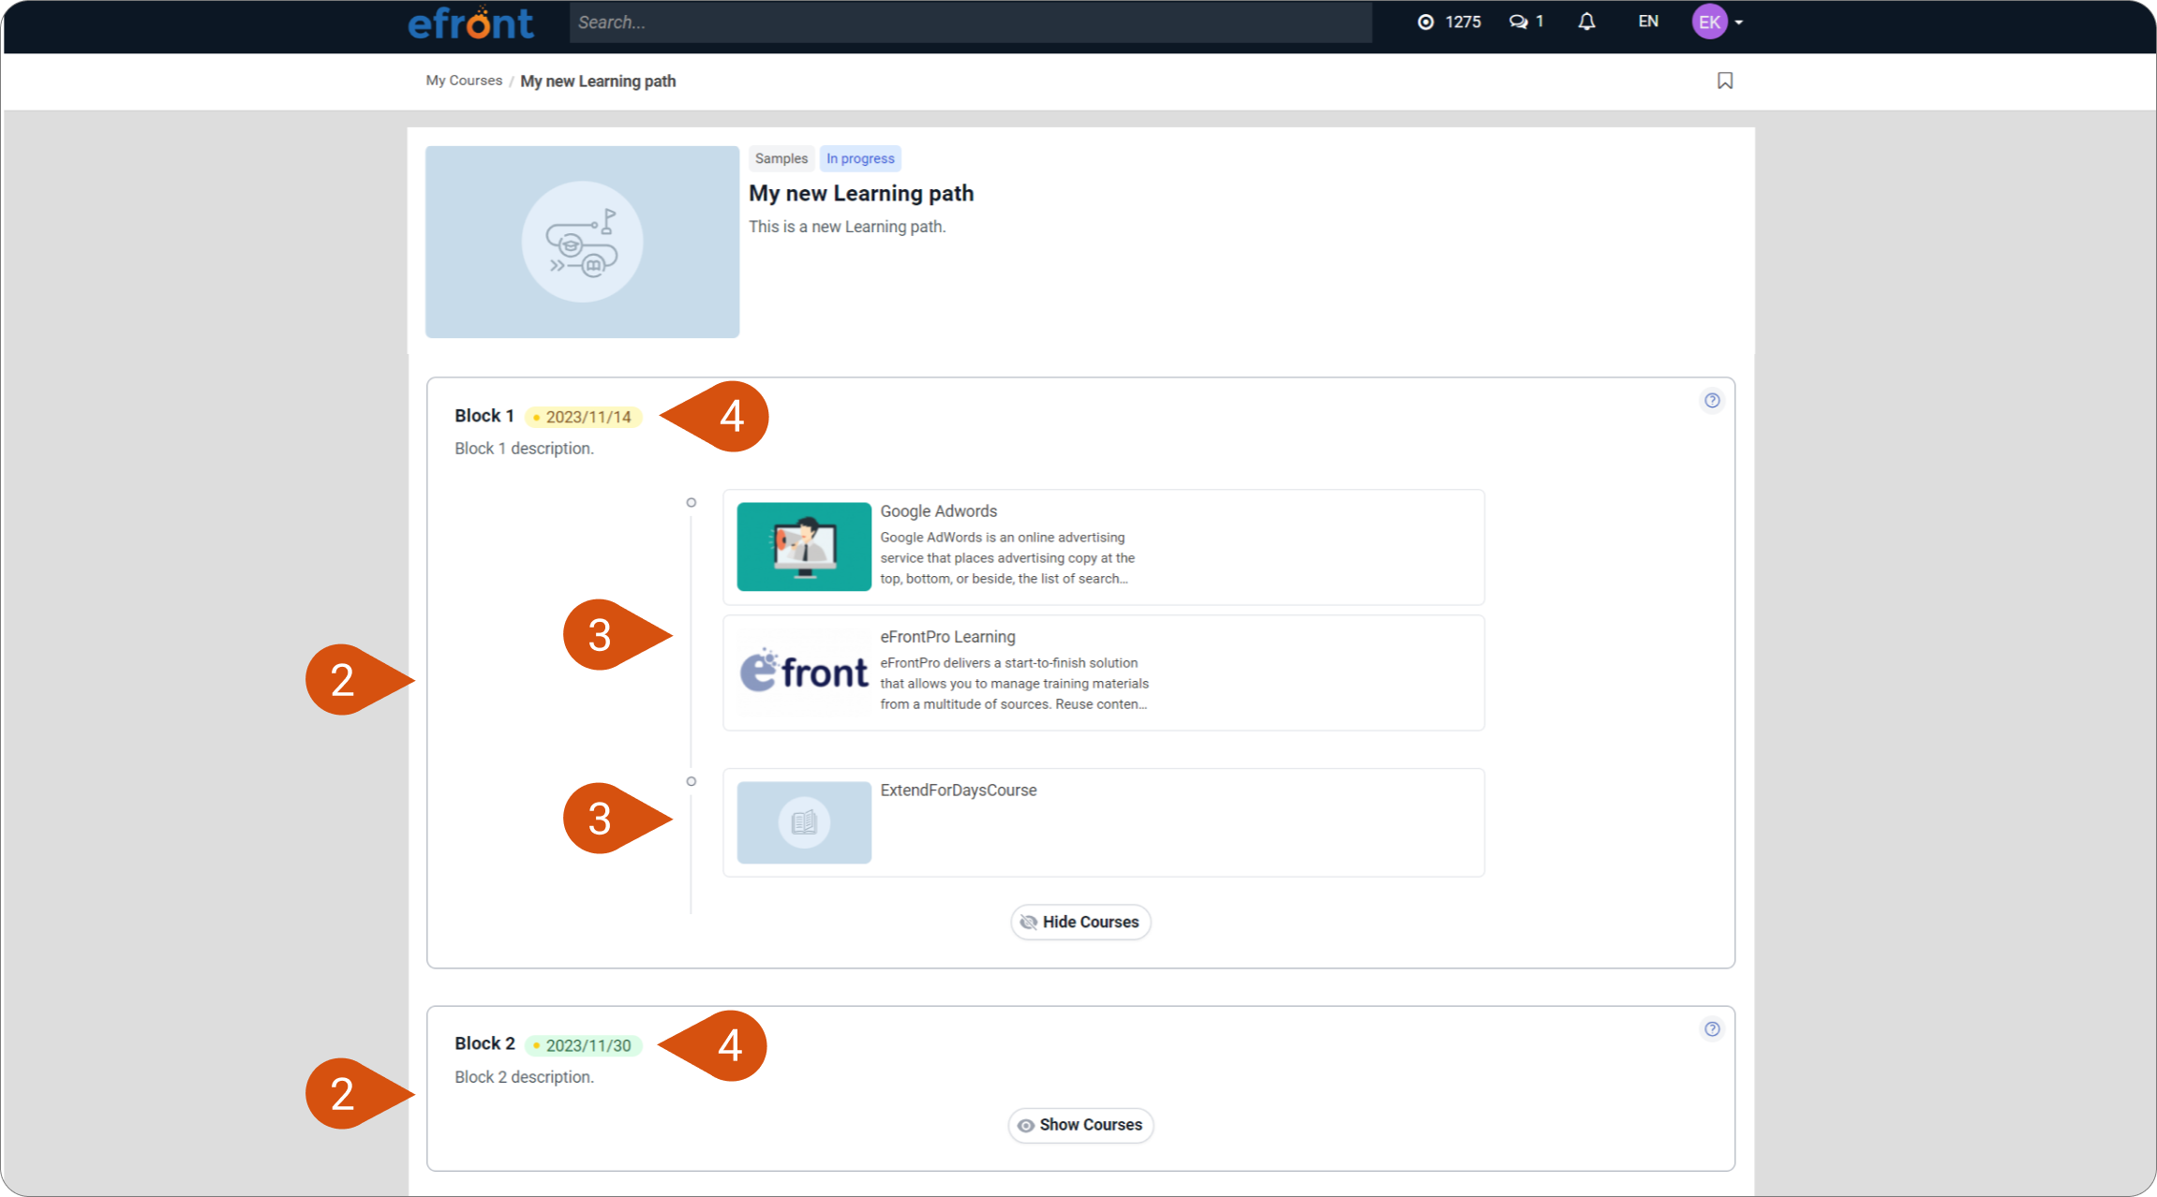The height and width of the screenshot is (1197, 2157).
Task: Hide courses in Block 1
Action: tap(1080, 923)
